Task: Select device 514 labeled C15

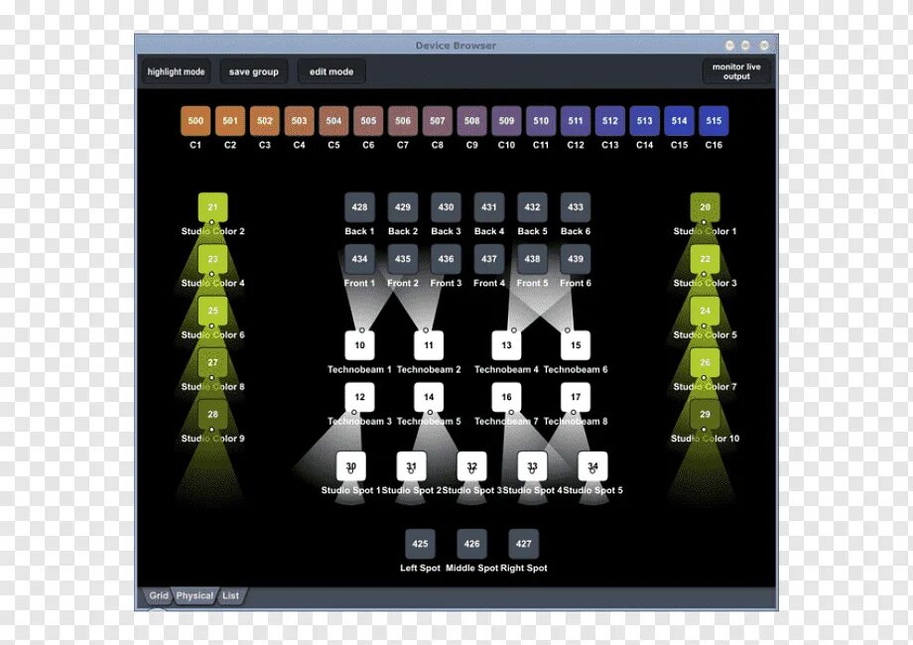Action: click(x=679, y=121)
